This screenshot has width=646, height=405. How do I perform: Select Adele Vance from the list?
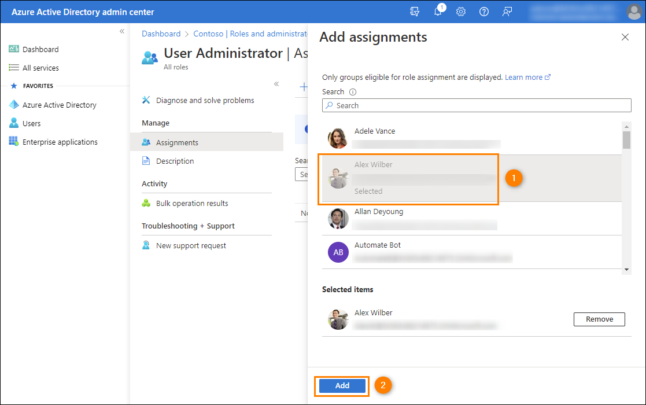pyautogui.click(x=472, y=138)
